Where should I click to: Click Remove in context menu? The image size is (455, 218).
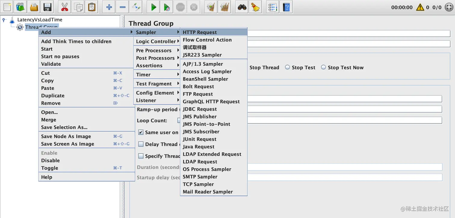click(86, 103)
